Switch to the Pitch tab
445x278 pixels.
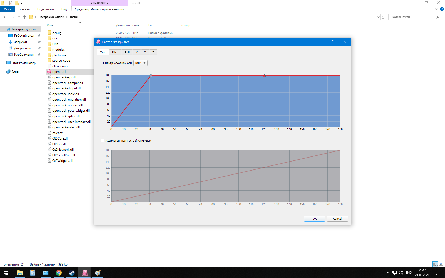coord(115,52)
